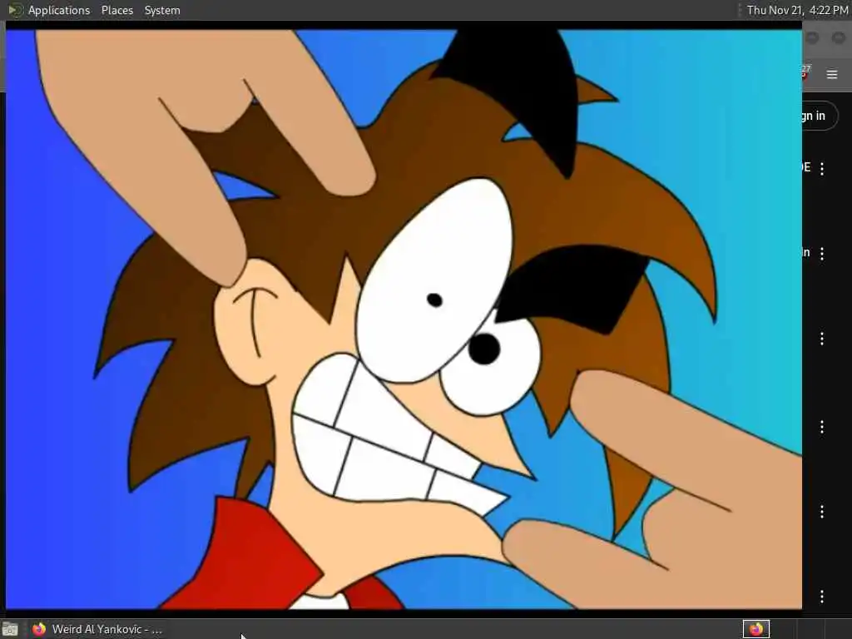Select the 'Weird Al Yankovic' Firefox taskbar window button
This screenshot has height=639, width=852.
tap(97, 629)
